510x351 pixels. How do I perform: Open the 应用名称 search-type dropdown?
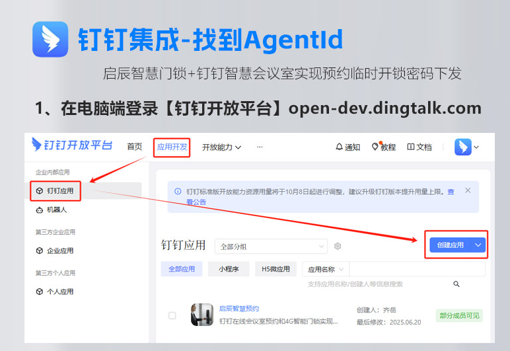point(326,269)
